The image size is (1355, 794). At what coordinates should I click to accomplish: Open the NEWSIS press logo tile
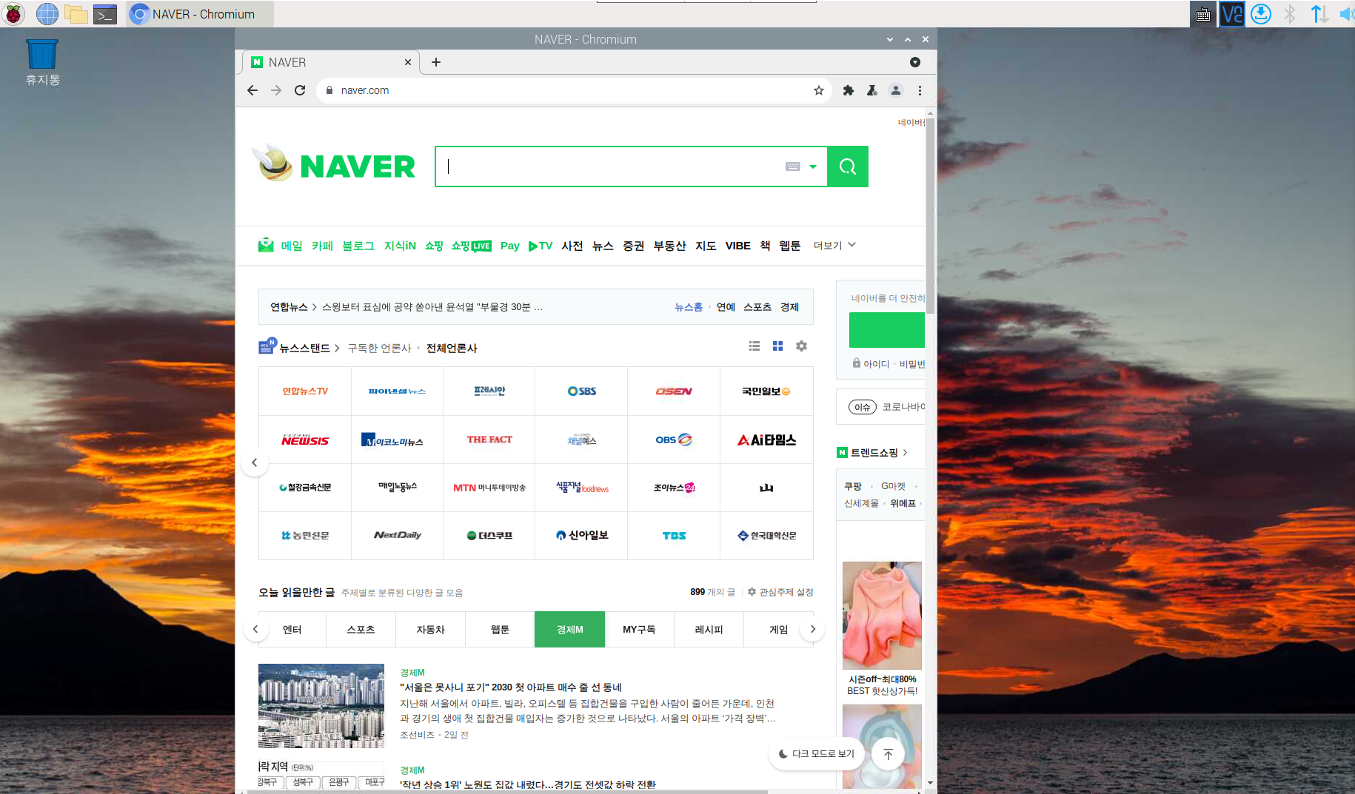coord(304,440)
